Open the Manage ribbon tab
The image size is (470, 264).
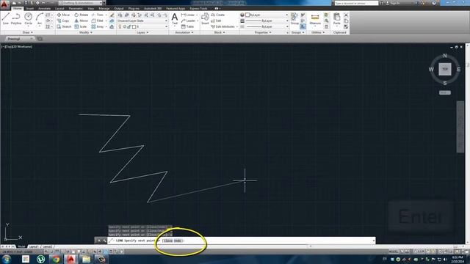point(104,8)
